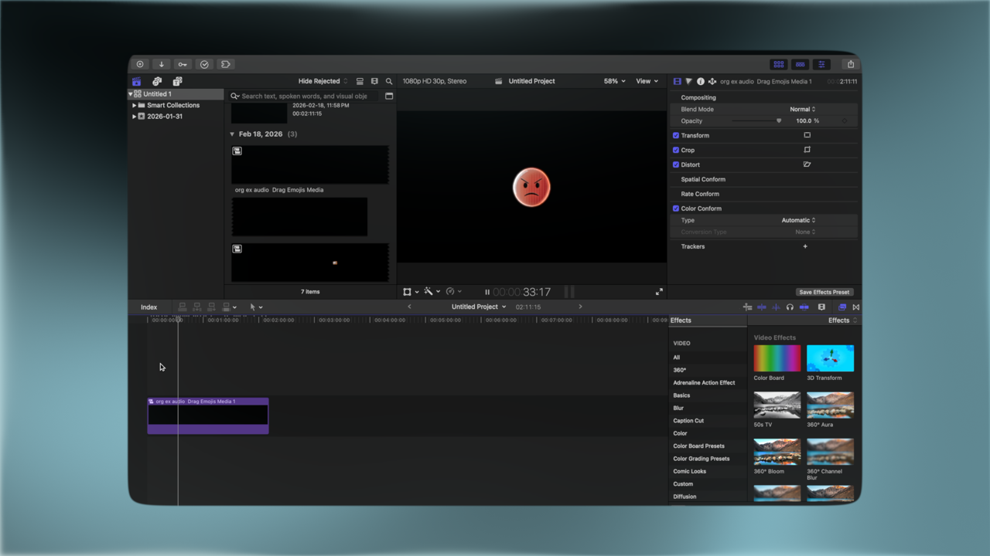This screenshot has height=556, width=990.
Task: Toggle filmstrip/list view icon in browser
Action: coord(360,81)
